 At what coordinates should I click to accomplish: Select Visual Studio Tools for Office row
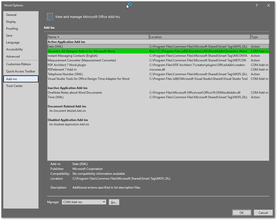158,79
